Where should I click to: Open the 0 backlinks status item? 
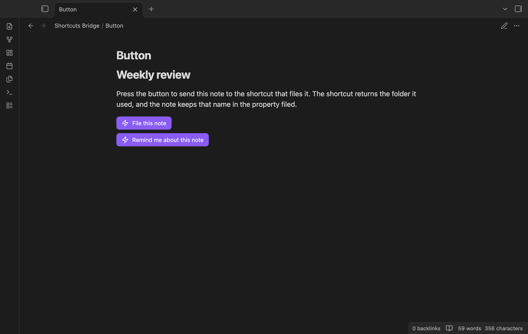(x=426, y=328)
